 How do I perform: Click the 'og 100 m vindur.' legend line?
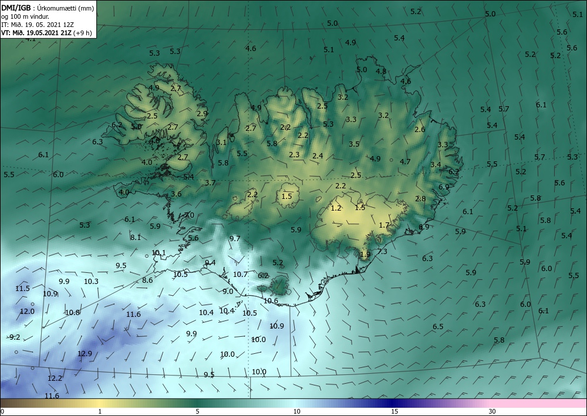coord(25,16)
